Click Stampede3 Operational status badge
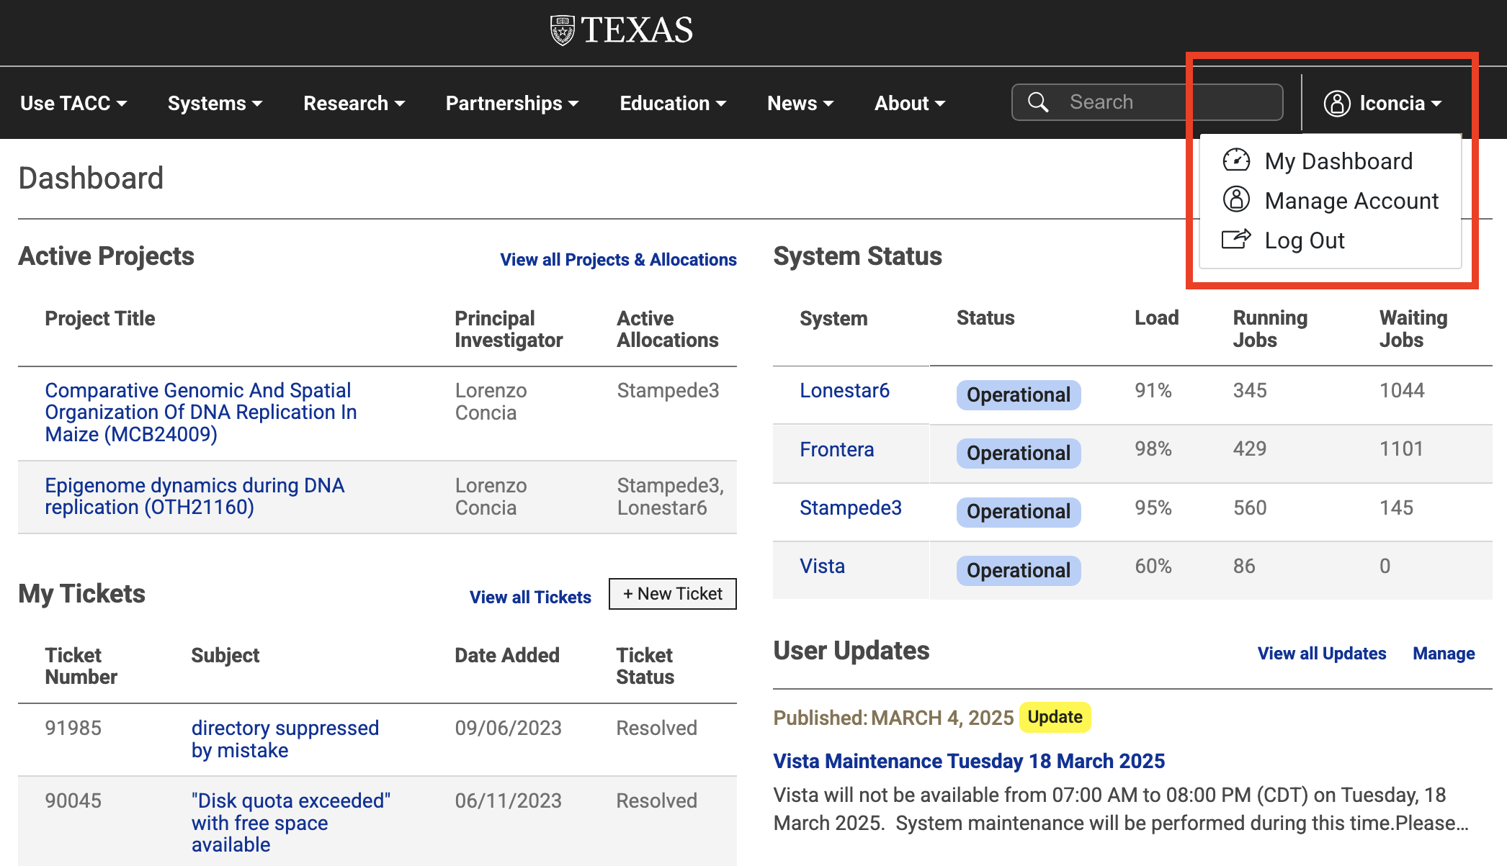Image resolution: width=1507 pixels, height=866 pixels. 1019,511
